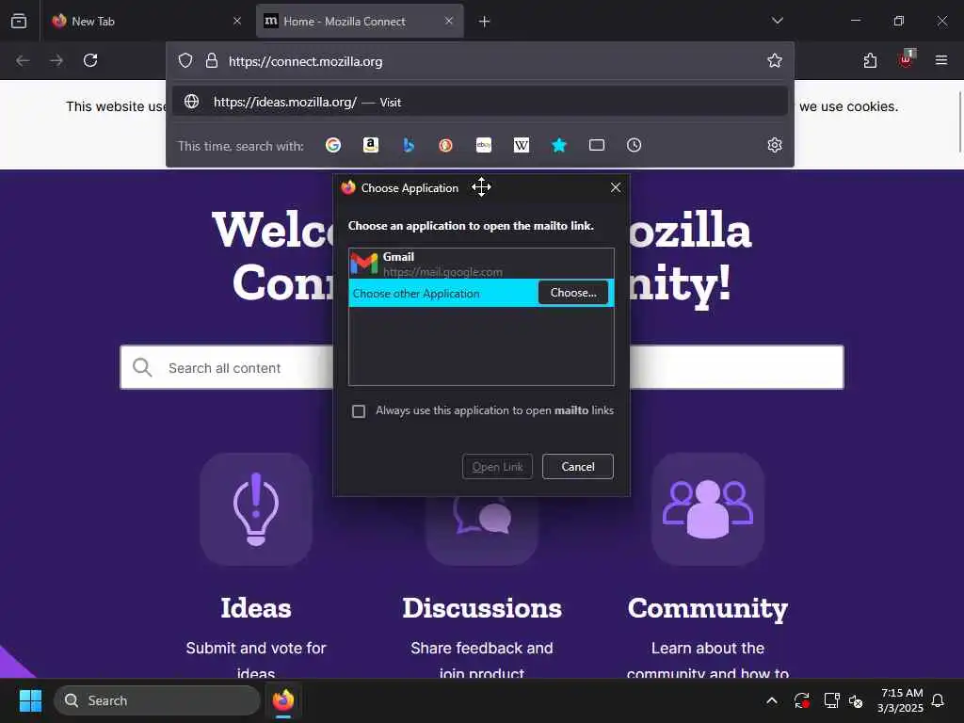Screen dimensions: 964x723
Task: View site security padlock info
Action: tap(212, 60)
